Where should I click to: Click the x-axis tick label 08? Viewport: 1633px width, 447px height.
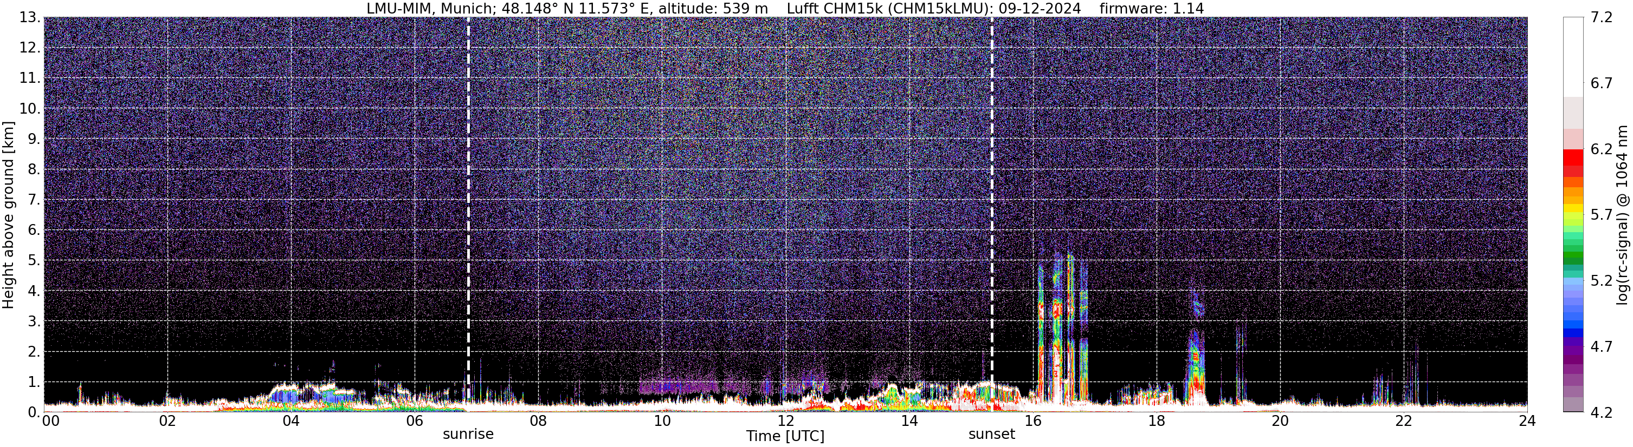[538, 422]
